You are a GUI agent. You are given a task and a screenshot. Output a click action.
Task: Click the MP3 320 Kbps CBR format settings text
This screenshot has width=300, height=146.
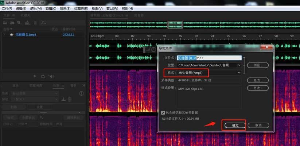[x=191, y=89]
